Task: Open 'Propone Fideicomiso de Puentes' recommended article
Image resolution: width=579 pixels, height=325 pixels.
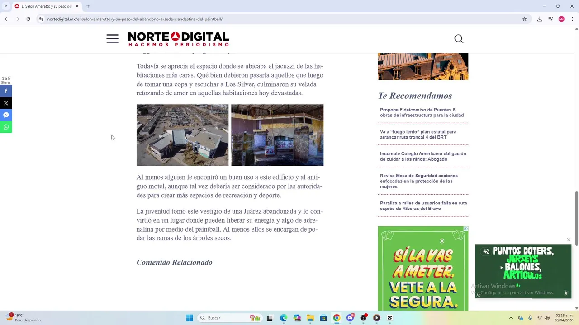Action: point(422,112)
